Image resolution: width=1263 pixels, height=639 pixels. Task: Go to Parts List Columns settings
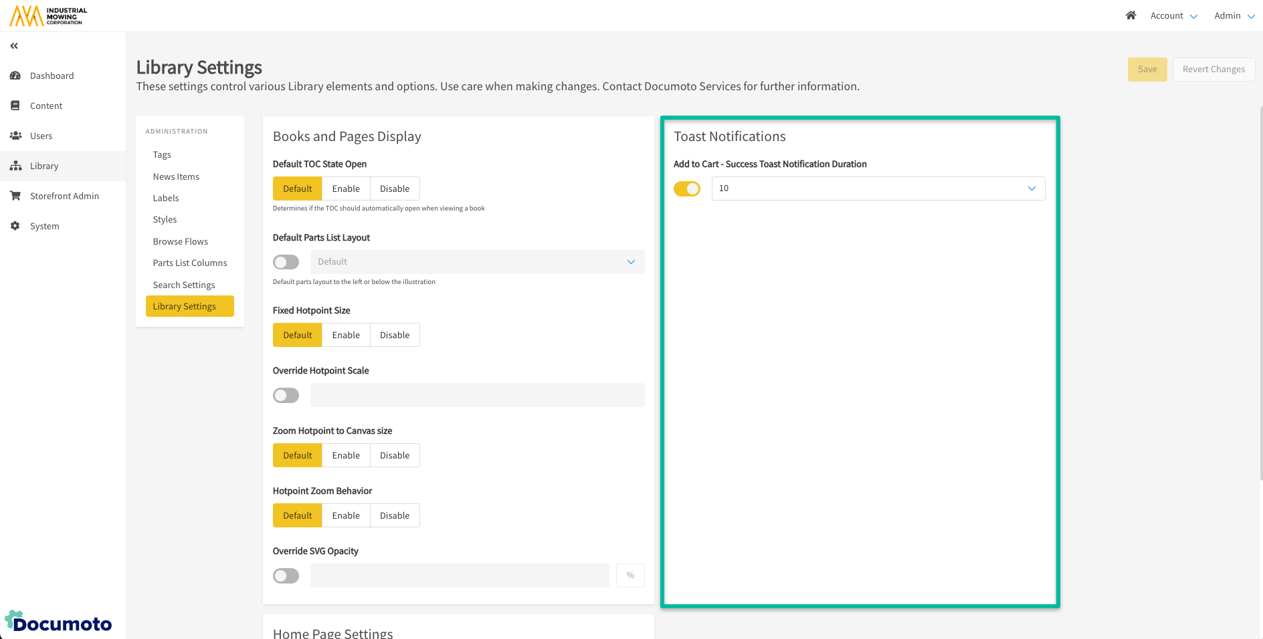190,263
